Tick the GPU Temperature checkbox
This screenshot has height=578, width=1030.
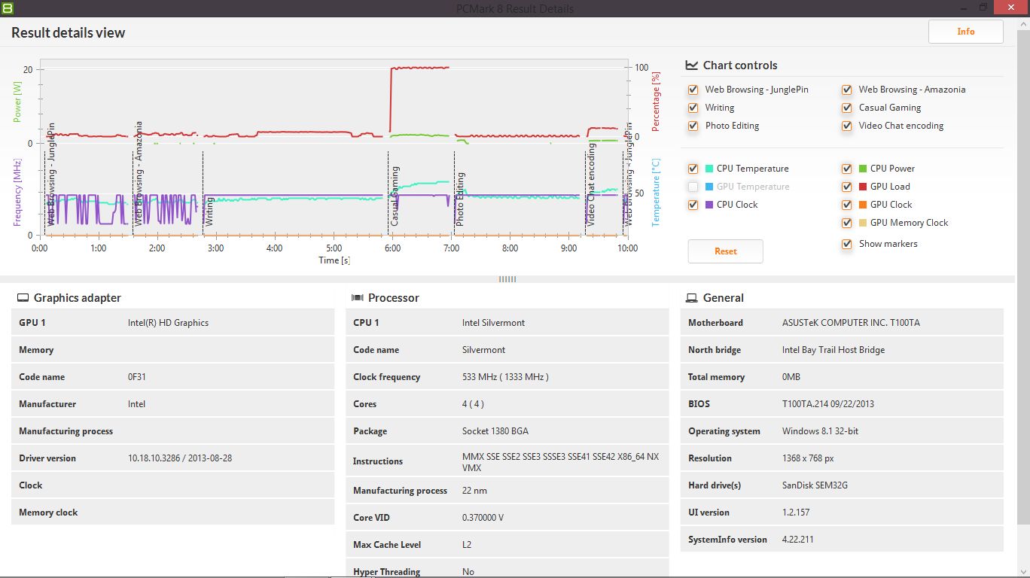tap(693, 187)
